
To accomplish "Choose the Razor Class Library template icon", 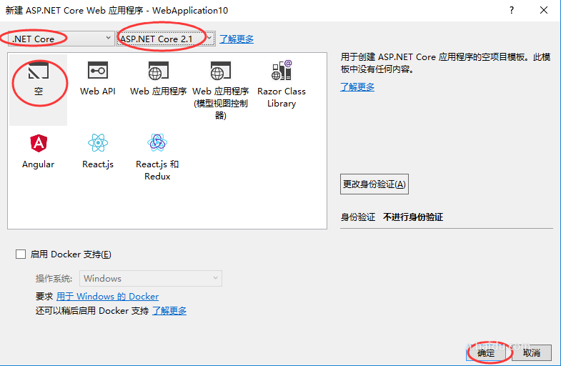I will coord(282,70).
